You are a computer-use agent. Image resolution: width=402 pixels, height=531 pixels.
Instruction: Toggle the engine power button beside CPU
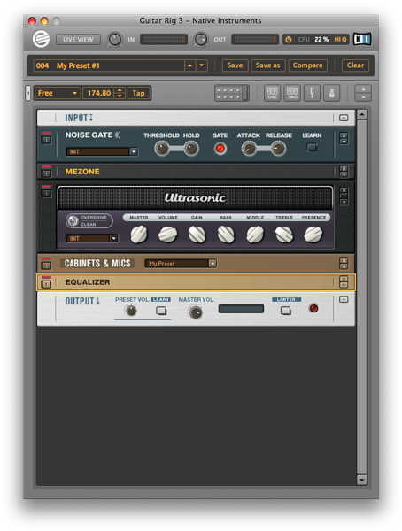pos(288,39)
